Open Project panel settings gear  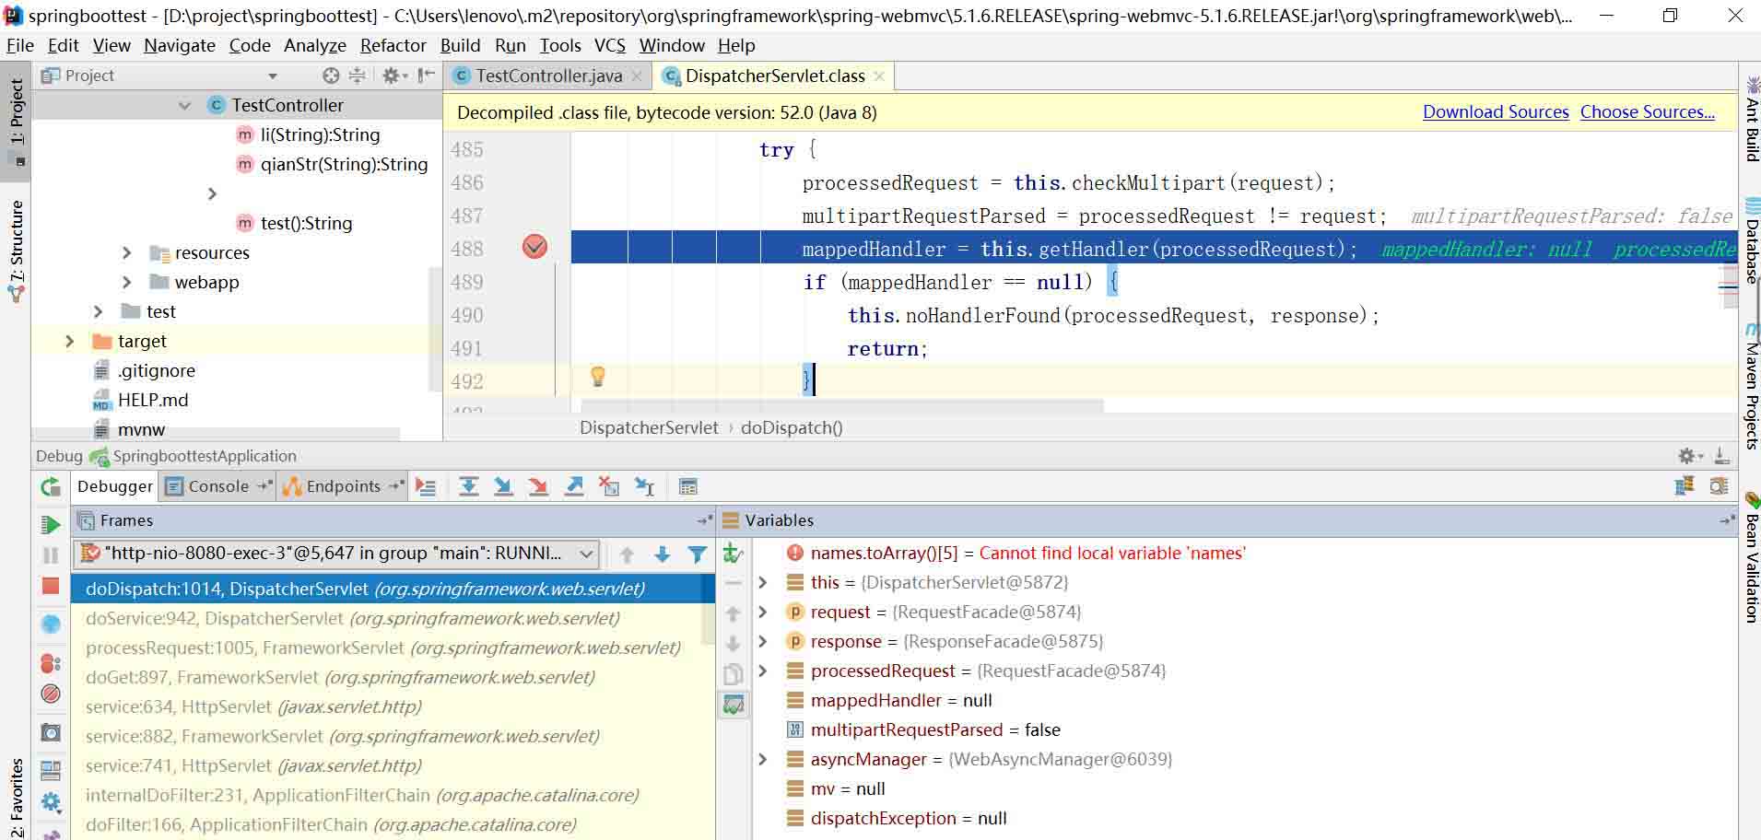coord(394,76)
